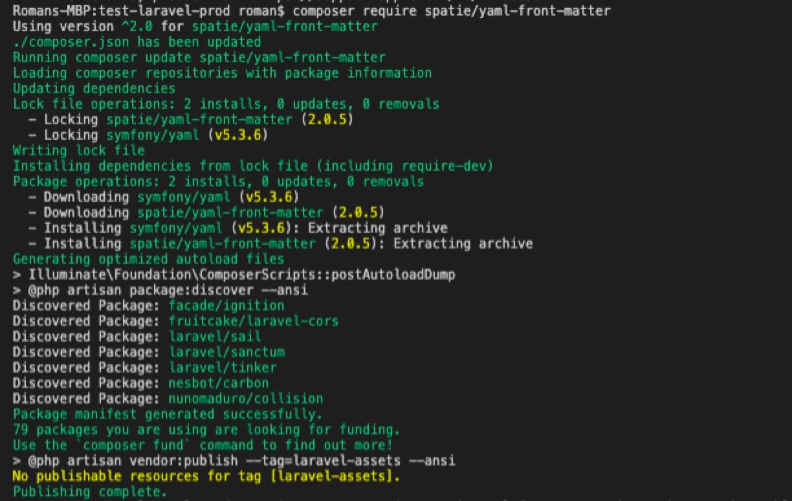The height and width of the screenshot is (501, 792).
Task: Click the 'Downloading spatie/yaml-front-matter (2.0.5)' line
Action: pos(207,213)
